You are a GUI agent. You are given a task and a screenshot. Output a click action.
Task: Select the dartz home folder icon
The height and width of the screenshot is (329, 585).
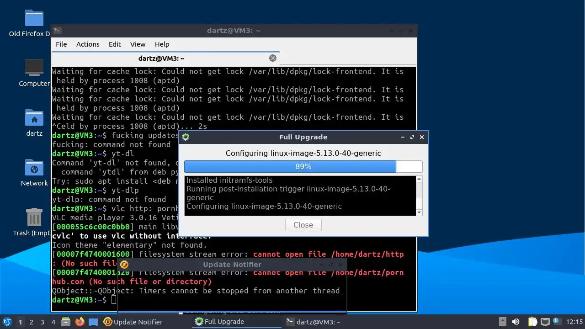coord(34,122)
